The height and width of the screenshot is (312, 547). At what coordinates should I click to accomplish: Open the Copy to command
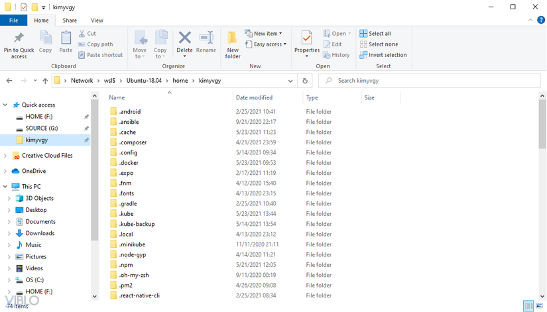(x=160, y=44)
